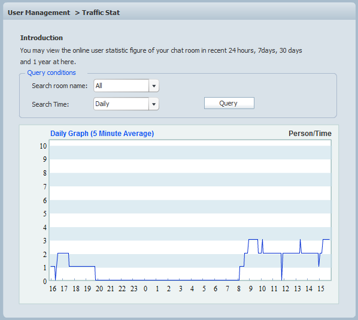
Task: Click the Daily Graph (5 Minute Average) title
Action: [102, 134]
